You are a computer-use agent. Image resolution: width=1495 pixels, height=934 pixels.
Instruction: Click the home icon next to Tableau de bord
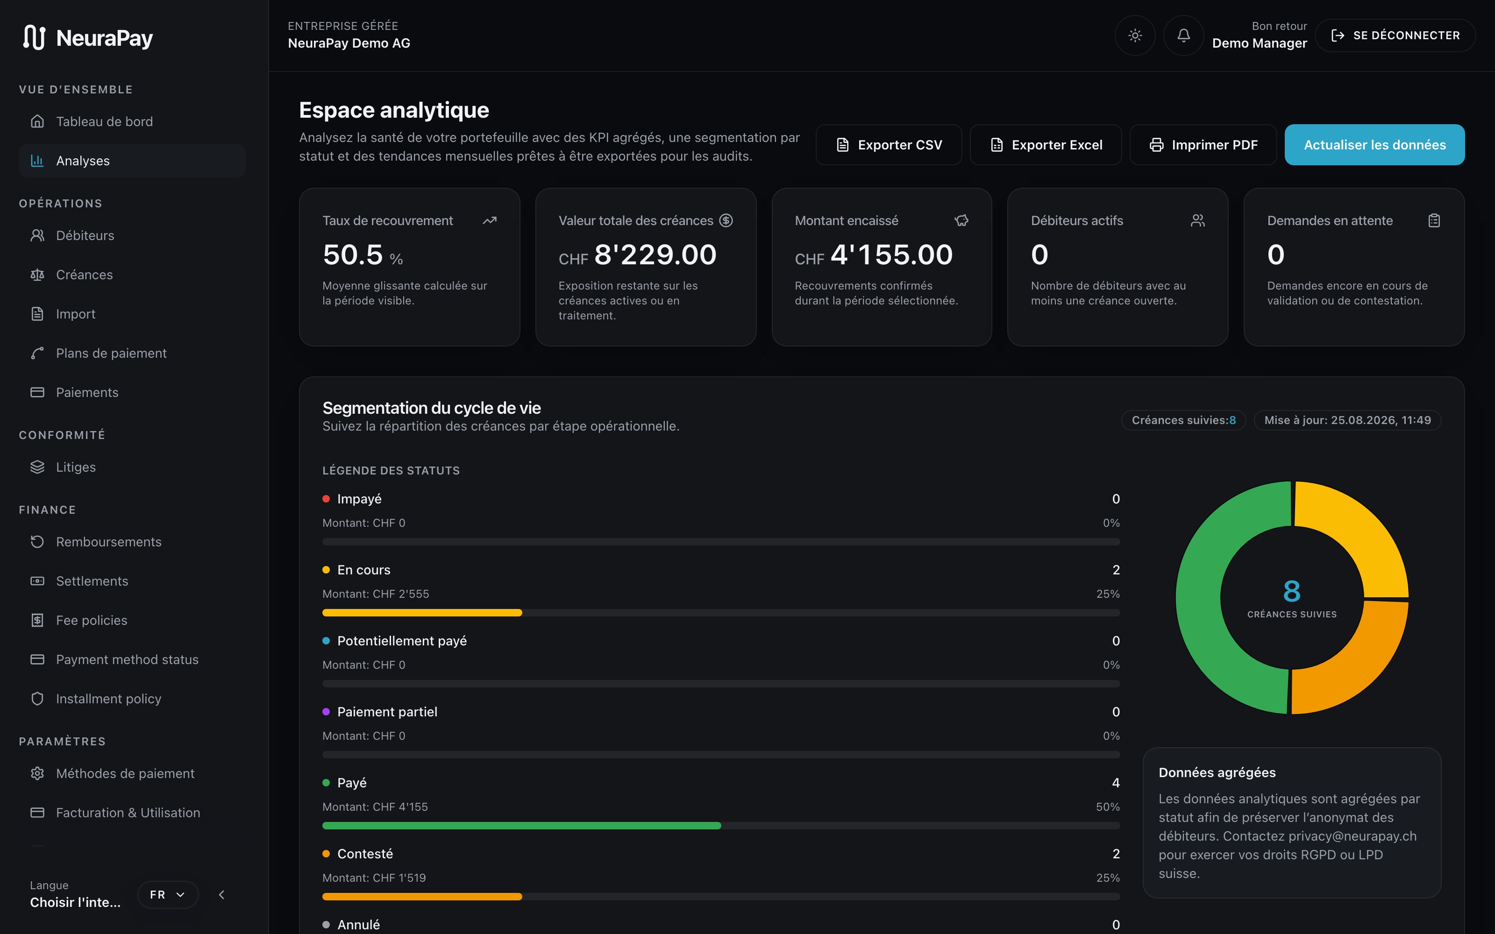(x=38, y=122)
